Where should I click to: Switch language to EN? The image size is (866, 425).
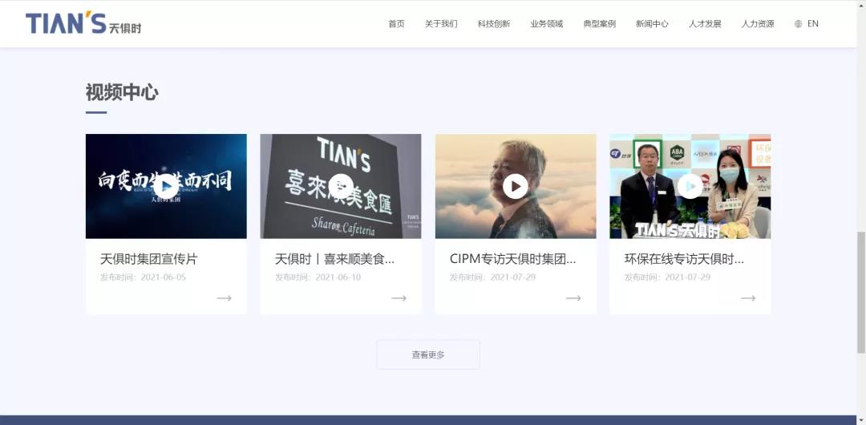click(x=813, y=24)
